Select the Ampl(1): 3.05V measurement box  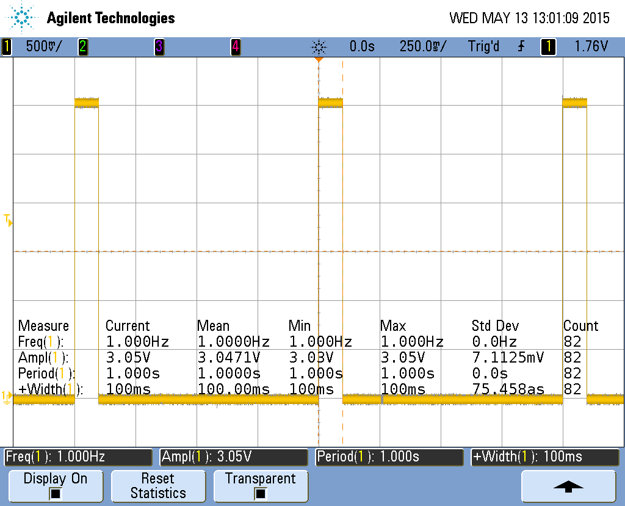click(234, 457)
